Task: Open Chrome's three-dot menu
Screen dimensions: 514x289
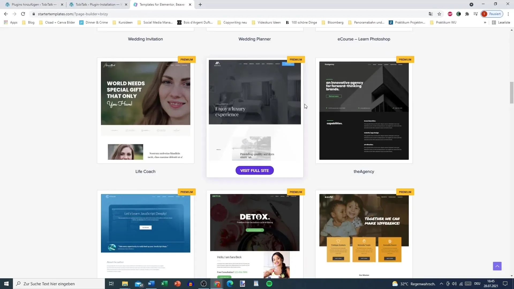Action: pyautogui.click(x=508, y=14)
